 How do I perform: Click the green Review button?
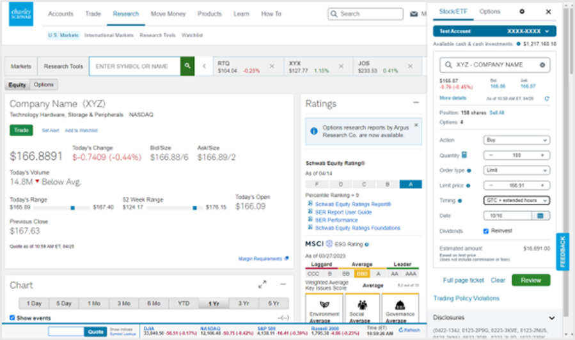click(x=530, y=280)
